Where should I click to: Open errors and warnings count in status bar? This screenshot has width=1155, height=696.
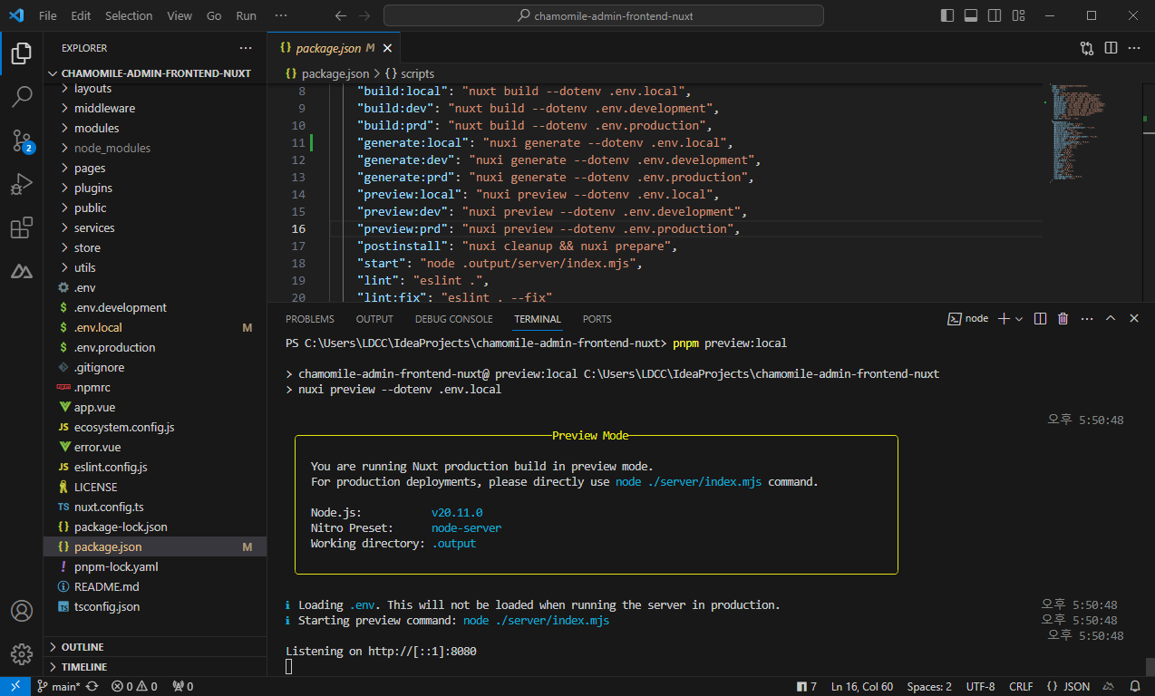point(134,686)
